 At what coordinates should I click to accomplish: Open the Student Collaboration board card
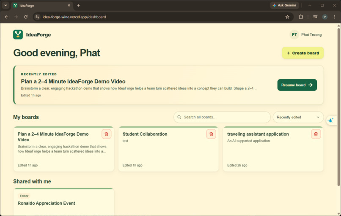168,149
